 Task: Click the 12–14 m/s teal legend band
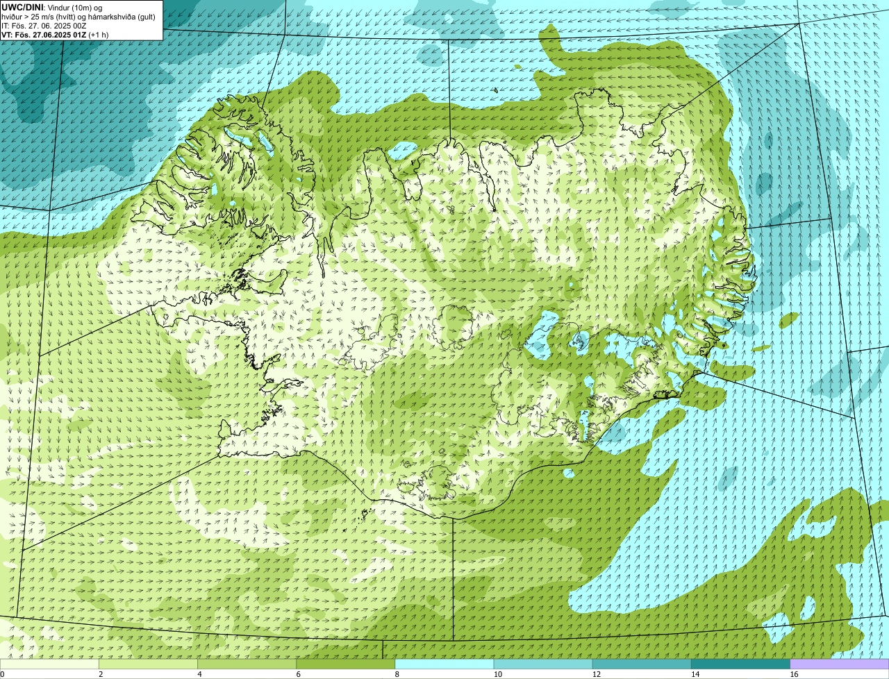click(x=642, y=664)
